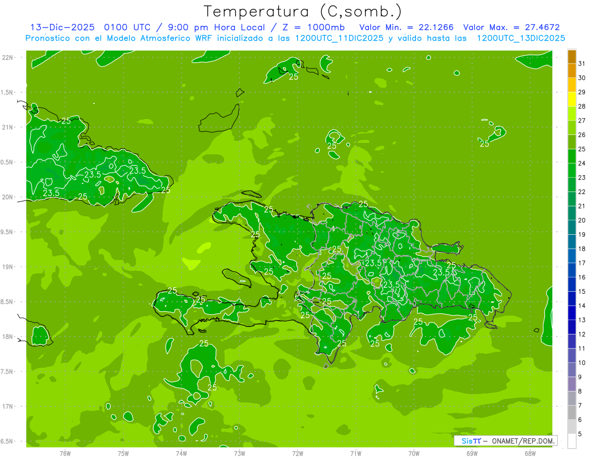Screen dimensions: 595x460
Task: Pick the yellow colorbar swatch between 28 and 29
Action: point(572,99)
